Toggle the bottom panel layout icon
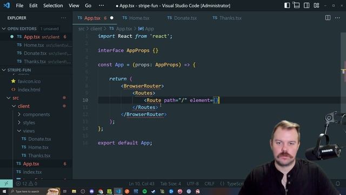 tap(296, 5)
